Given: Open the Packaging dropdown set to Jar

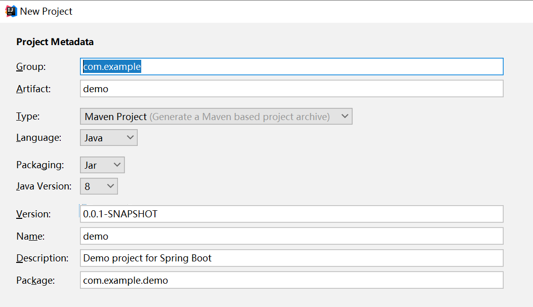Looking at the screenshot, I should (102, 165).
